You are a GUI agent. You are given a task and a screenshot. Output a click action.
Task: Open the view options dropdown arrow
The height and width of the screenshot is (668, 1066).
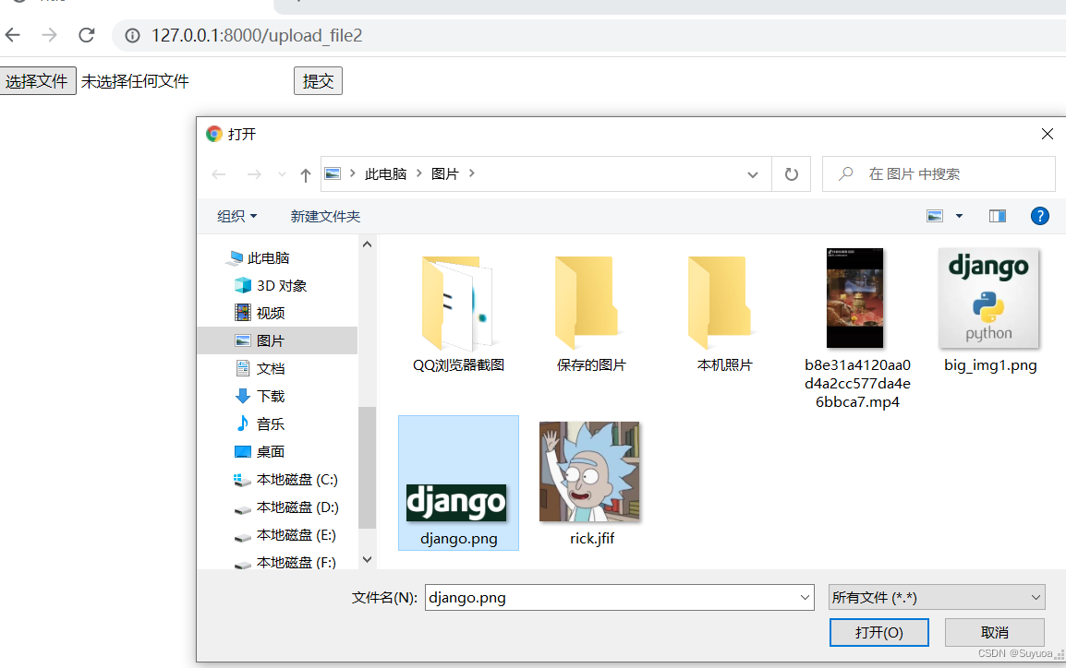pos(959,216)
